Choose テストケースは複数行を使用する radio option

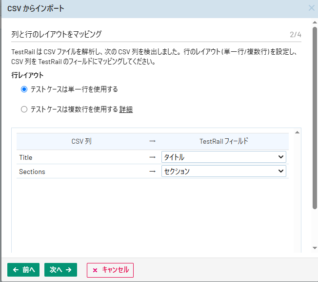point(24,109)
